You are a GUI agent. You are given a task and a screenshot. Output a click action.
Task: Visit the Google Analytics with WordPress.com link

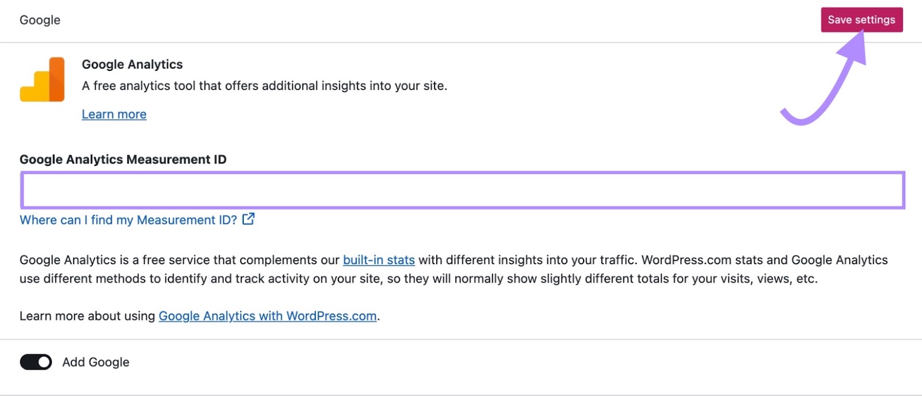(267, 316)
